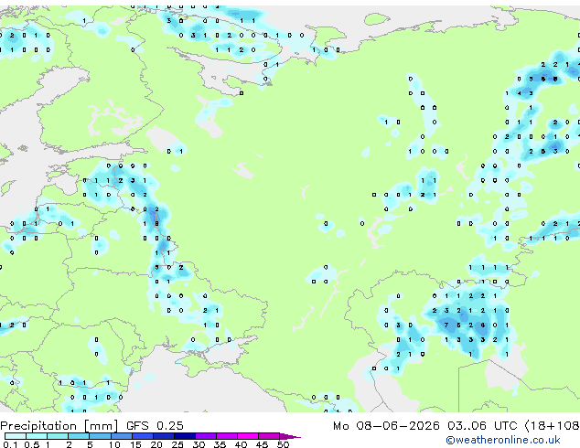The width and height of the screenshot is (580, 448).
Task: Select the 25 mm dark blue legend swatch
Action: pyautogui.click(x=185, y=436)
